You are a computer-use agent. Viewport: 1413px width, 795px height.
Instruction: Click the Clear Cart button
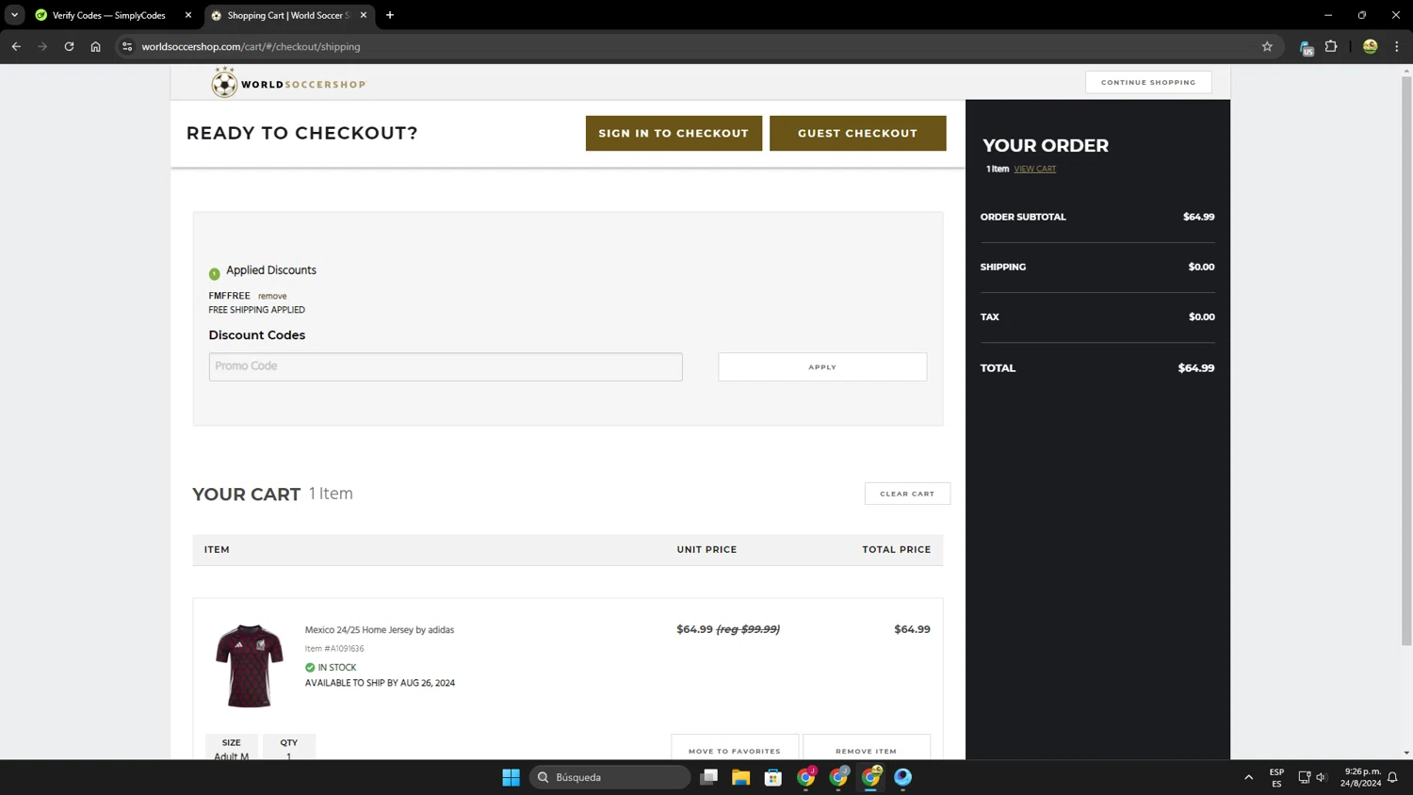907,494
